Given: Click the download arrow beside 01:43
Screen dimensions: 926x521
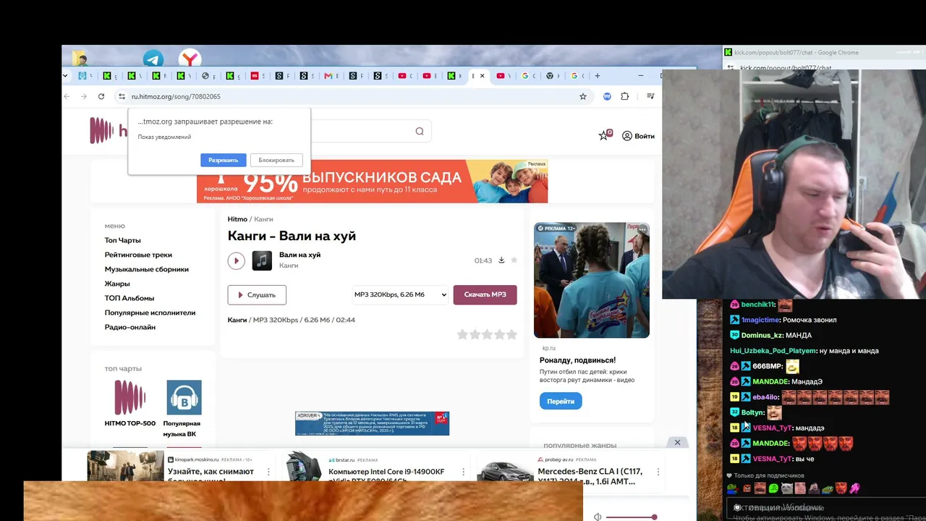Looking at the screenshot, I should point(501,260).
